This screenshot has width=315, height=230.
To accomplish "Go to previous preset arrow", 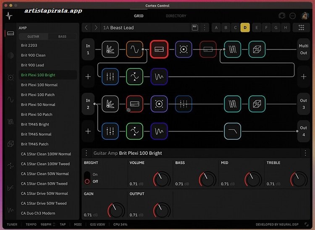I will tap(87, 28).
